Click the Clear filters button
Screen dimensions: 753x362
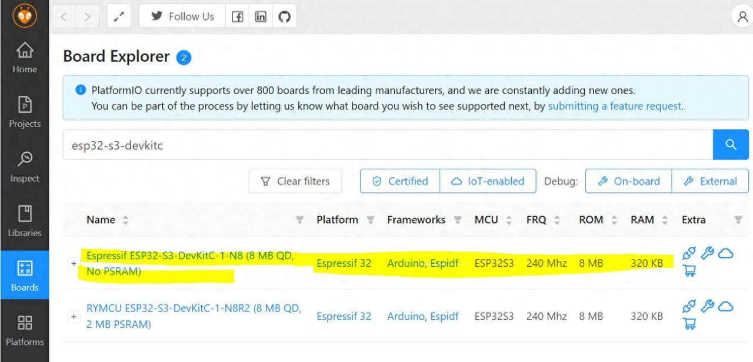tap(295, 181)
